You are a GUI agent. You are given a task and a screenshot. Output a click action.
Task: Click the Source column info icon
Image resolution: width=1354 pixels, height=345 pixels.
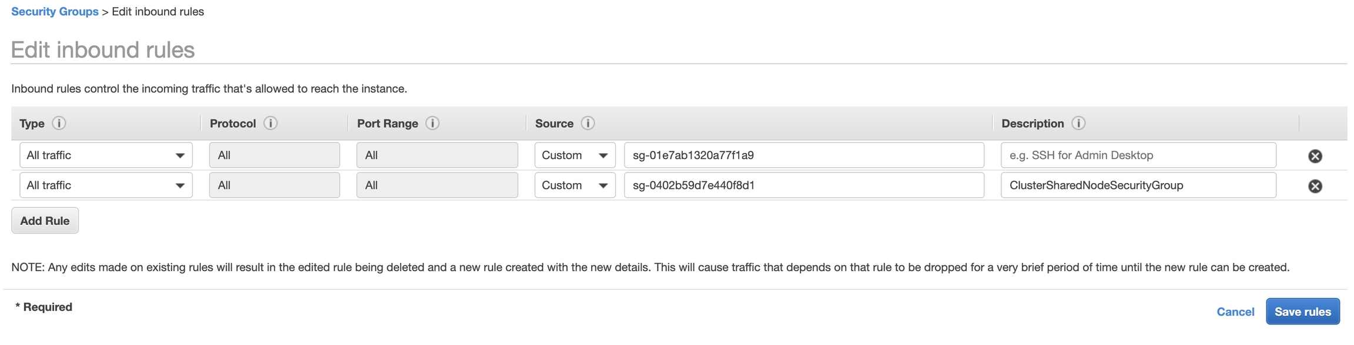point(588,123)
